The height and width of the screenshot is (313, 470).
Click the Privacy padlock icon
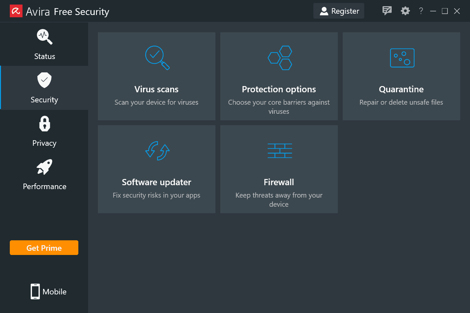(44, 124)
